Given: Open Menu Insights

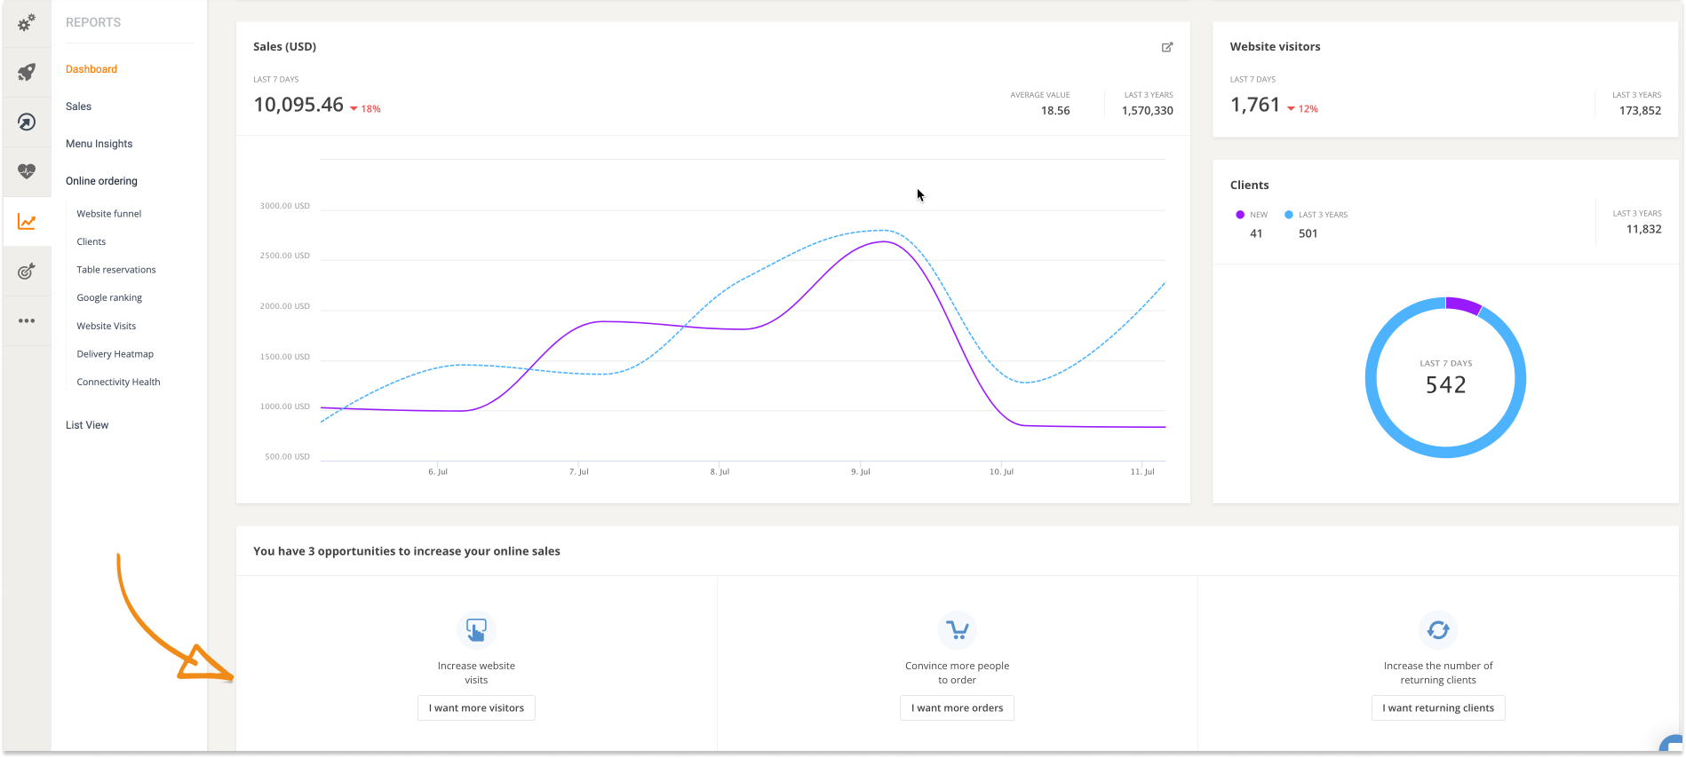Looking at the screenshot, I should pos(99,144).
